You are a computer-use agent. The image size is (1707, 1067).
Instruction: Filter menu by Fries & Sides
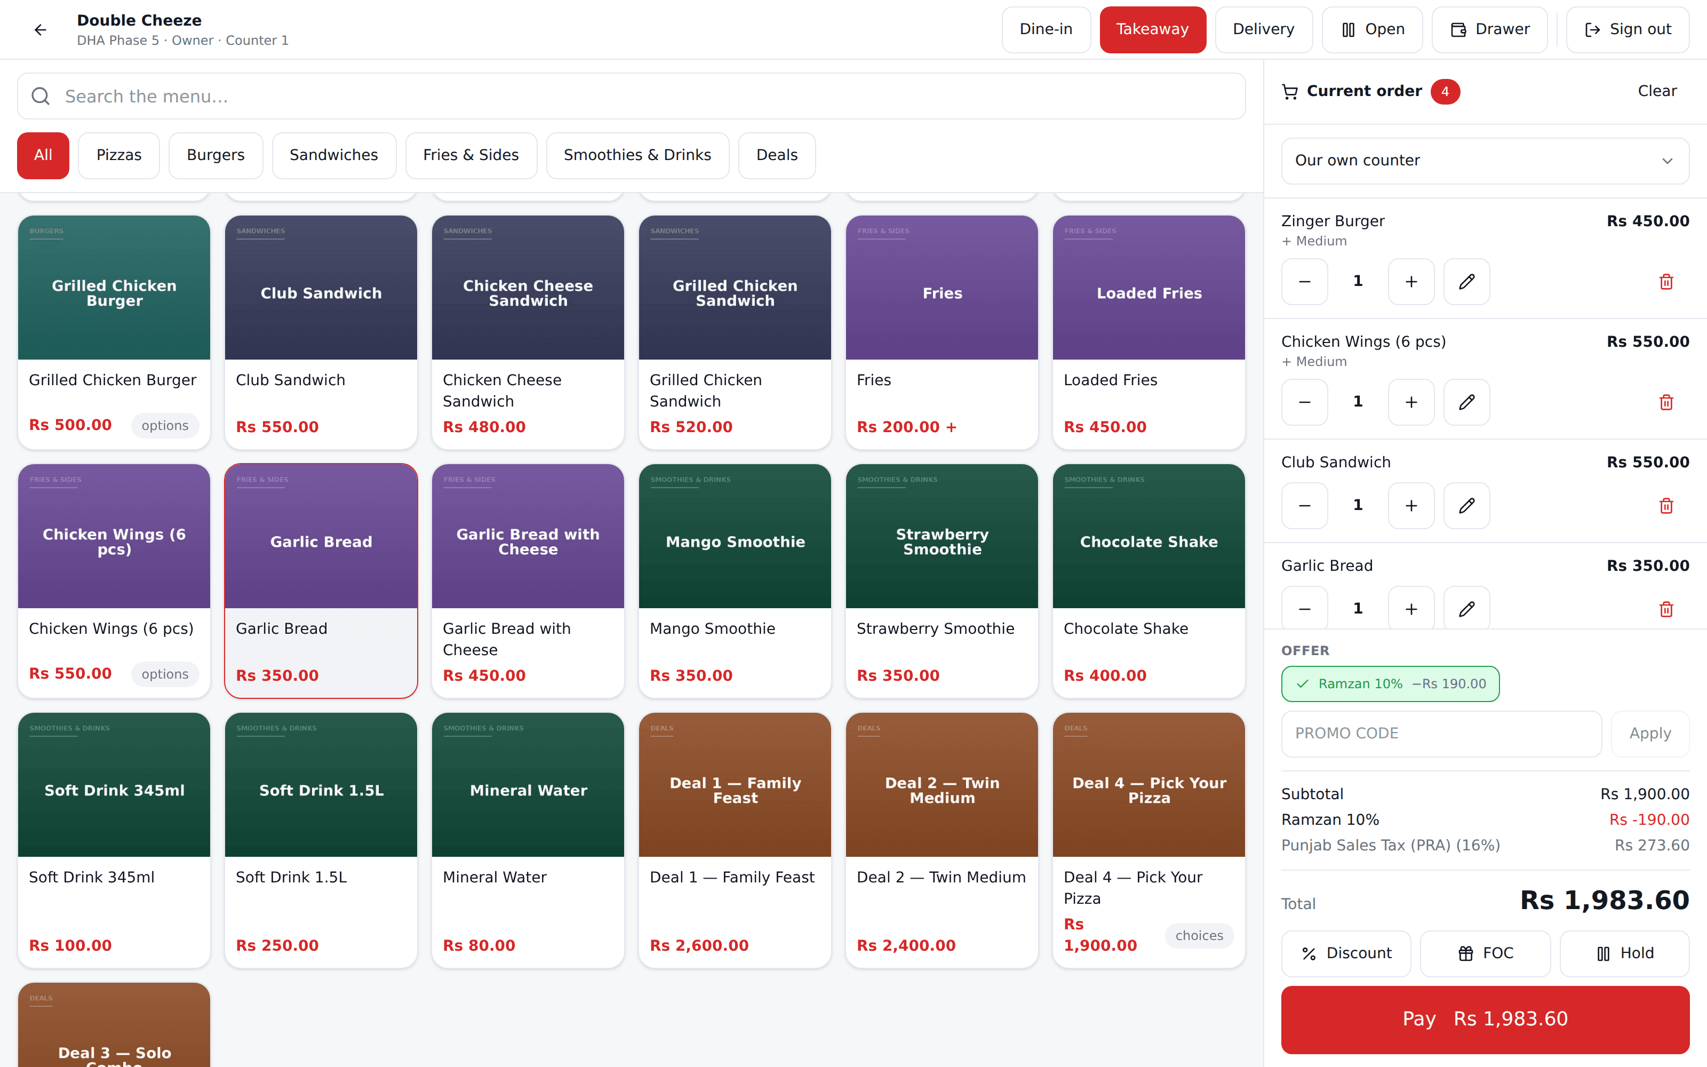point(471,155)
